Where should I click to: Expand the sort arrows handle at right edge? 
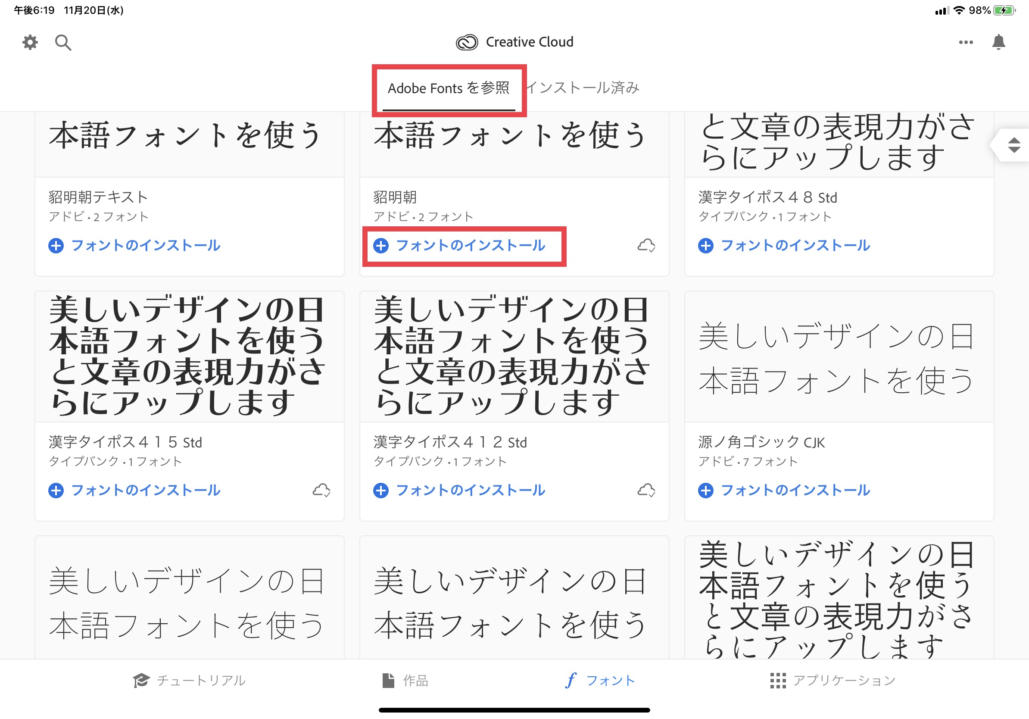[x=1014, y=145]
